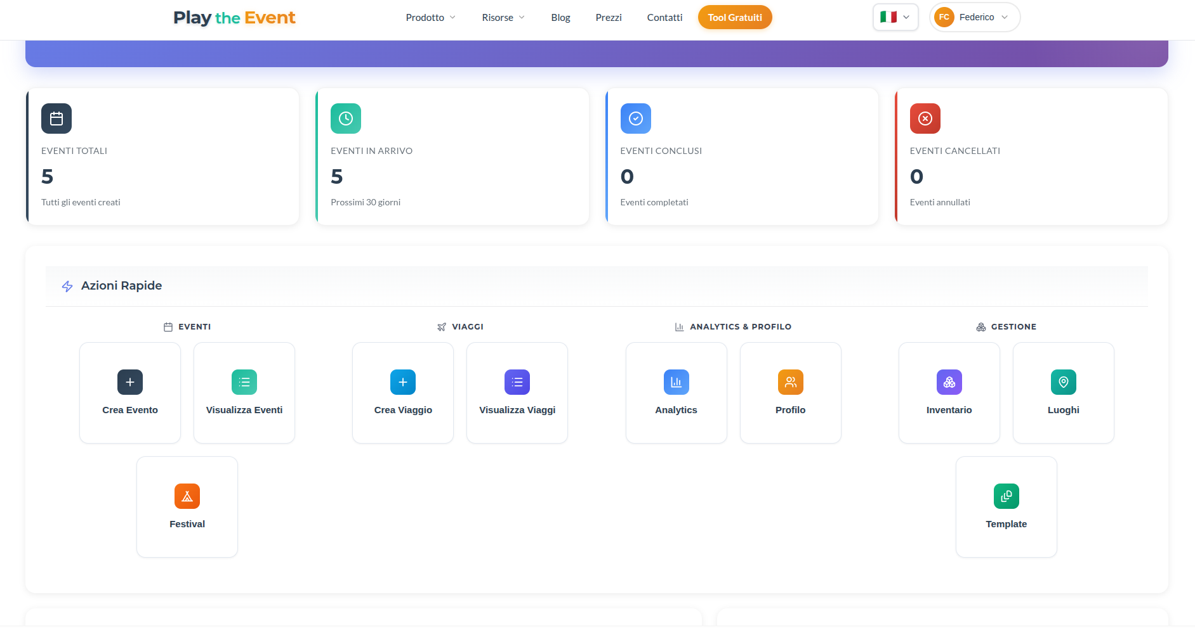
Task: Click the Eventi Conclusi value 0
Action: coord(627,176)
